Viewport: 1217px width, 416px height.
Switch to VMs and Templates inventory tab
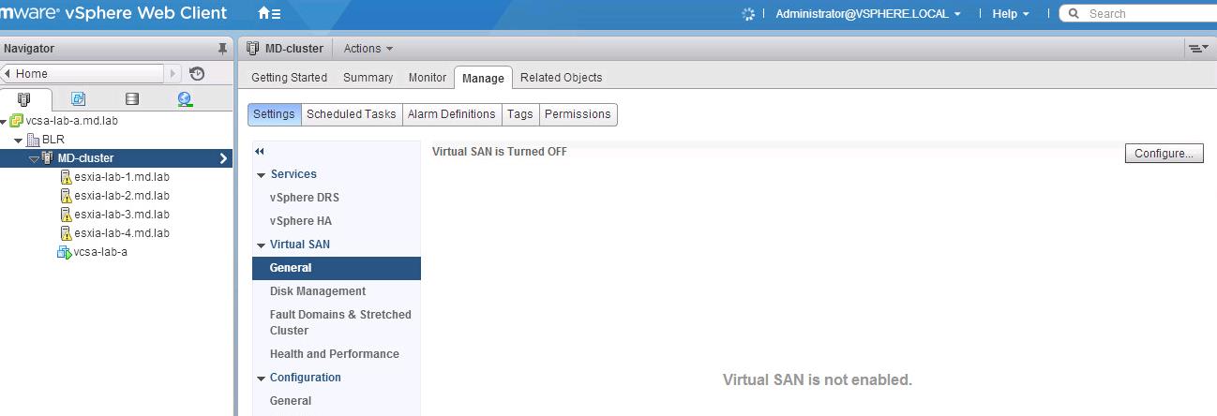coord(79,99)
